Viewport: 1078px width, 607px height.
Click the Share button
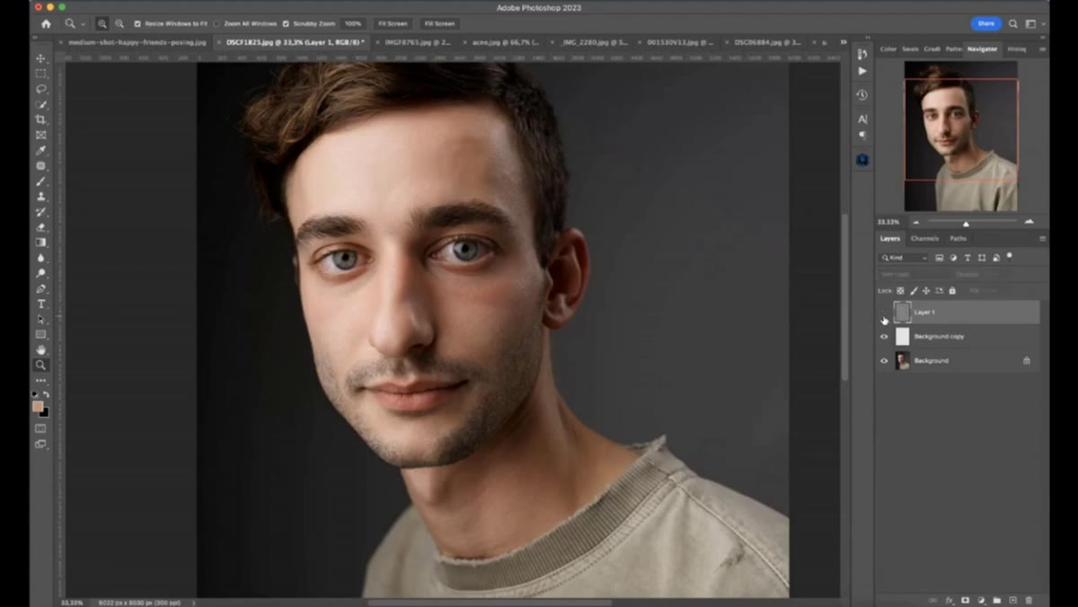click(985, 23)
